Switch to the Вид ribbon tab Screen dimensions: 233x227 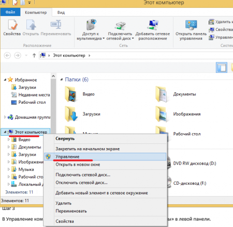point(61,12)
